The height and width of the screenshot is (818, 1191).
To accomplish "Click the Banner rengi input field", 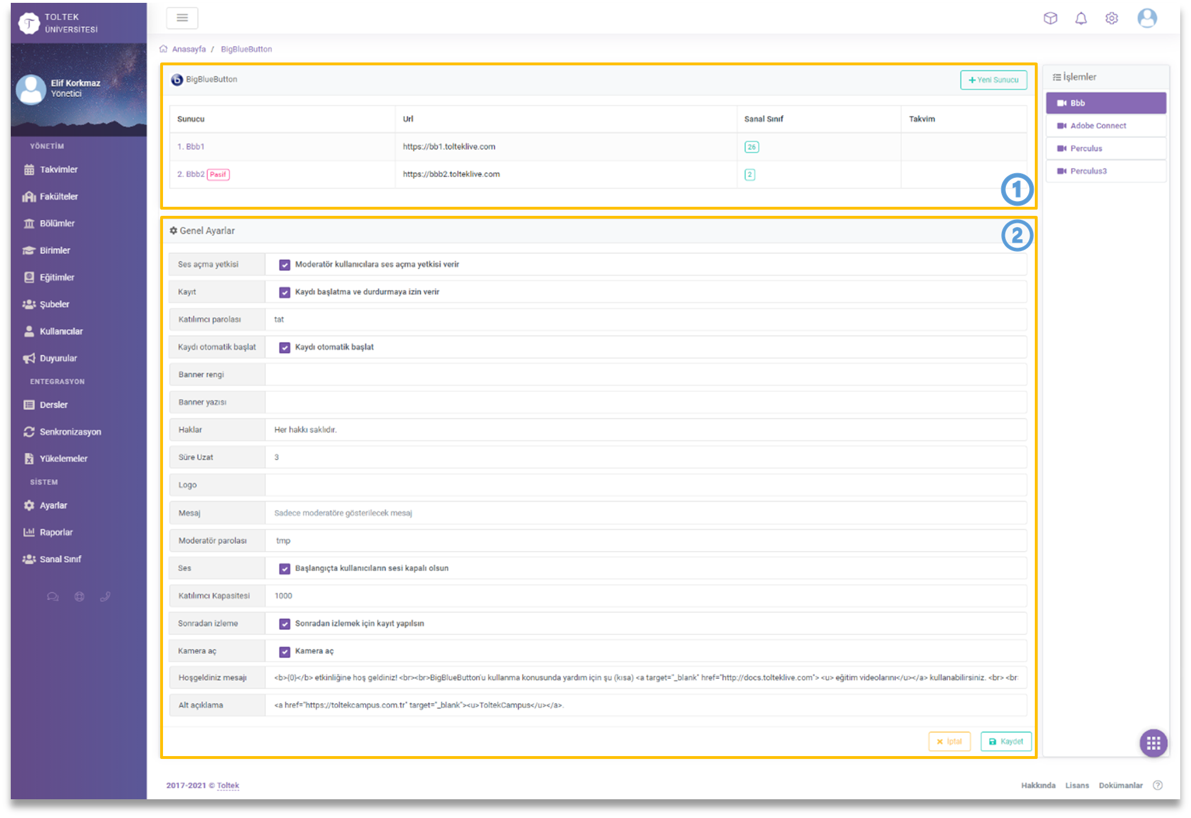I will click(645, 375).
